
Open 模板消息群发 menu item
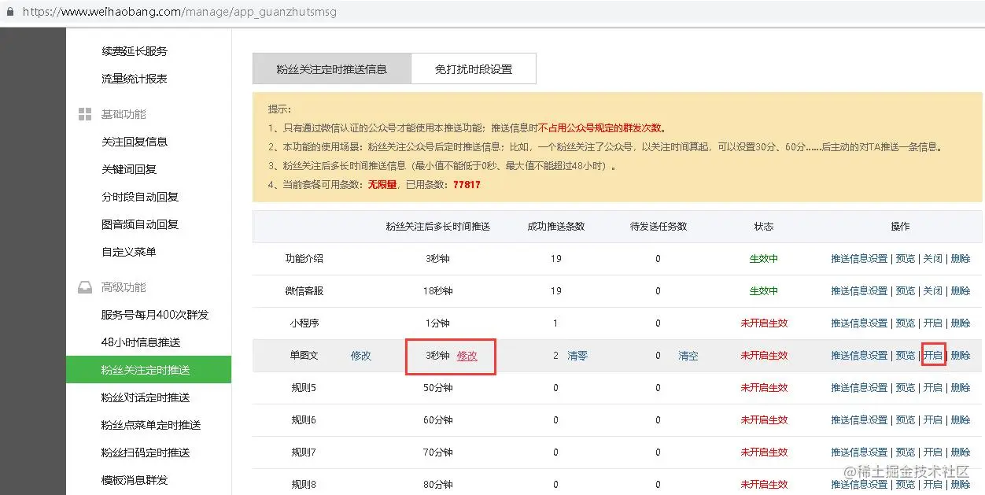[x=135, y=480]
